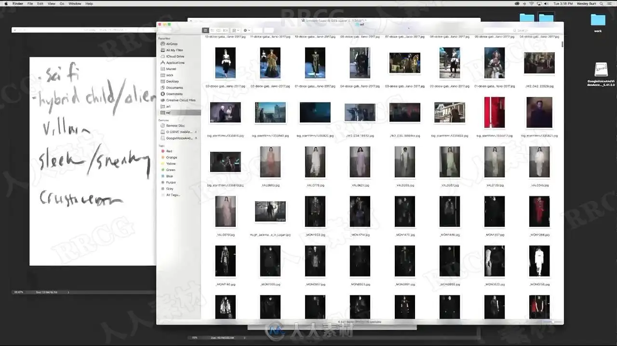Image resolution: width=617 pixels, height=346 pixels.
Task: Show All Tags in sidebar
Action: click(173, 195)
